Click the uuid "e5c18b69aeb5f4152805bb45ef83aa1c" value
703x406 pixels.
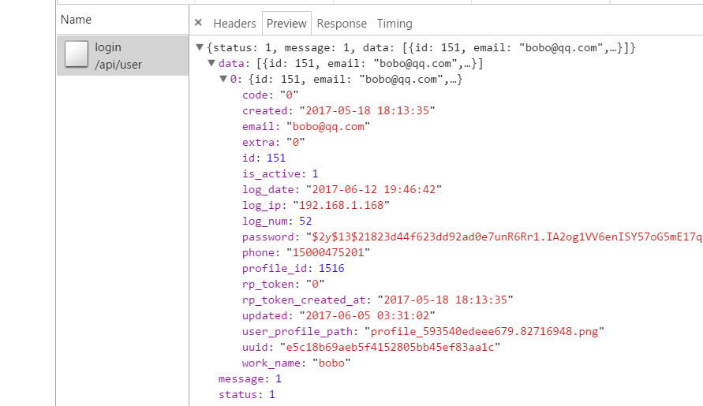point(390,347)
